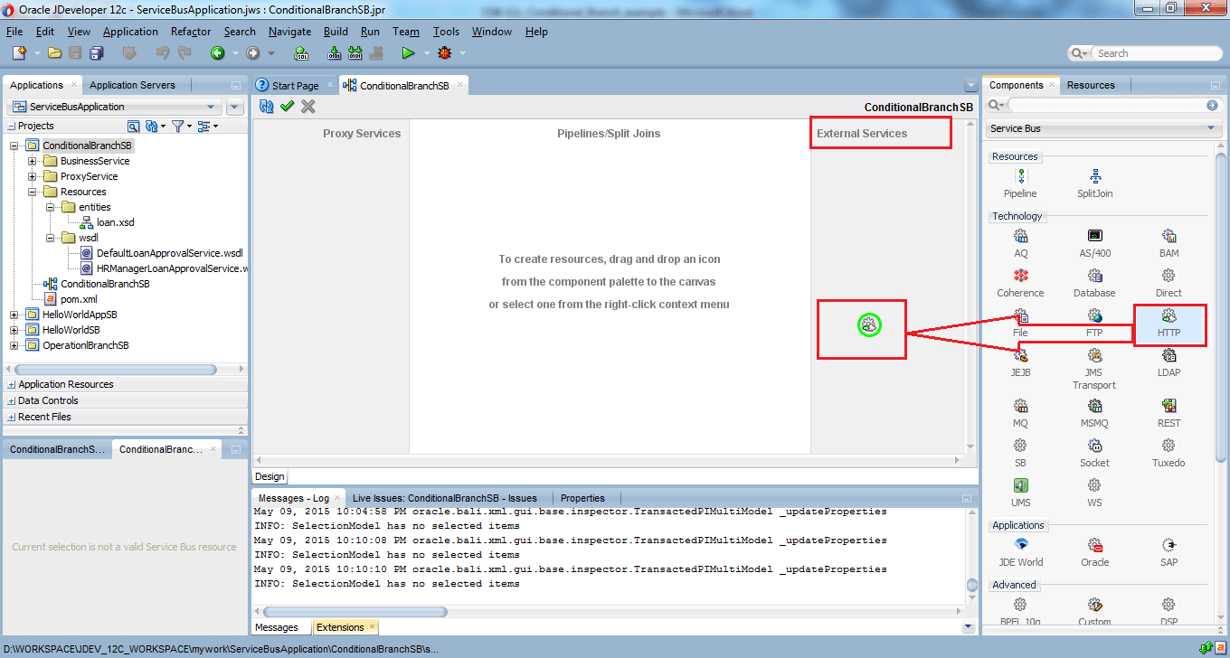The image size is (1230, 658).
Task: Open the Tools menu
Action: coord(446,31)
